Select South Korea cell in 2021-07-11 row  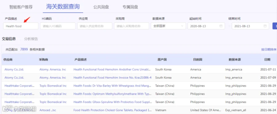(x=163, y=69)
